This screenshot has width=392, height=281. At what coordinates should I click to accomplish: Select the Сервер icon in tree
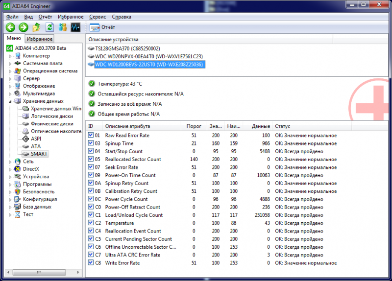click(18, 78)
